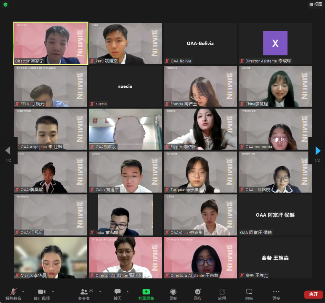Stop video with the camera button
Screen dimensions: 325x303
pos(42,292)
